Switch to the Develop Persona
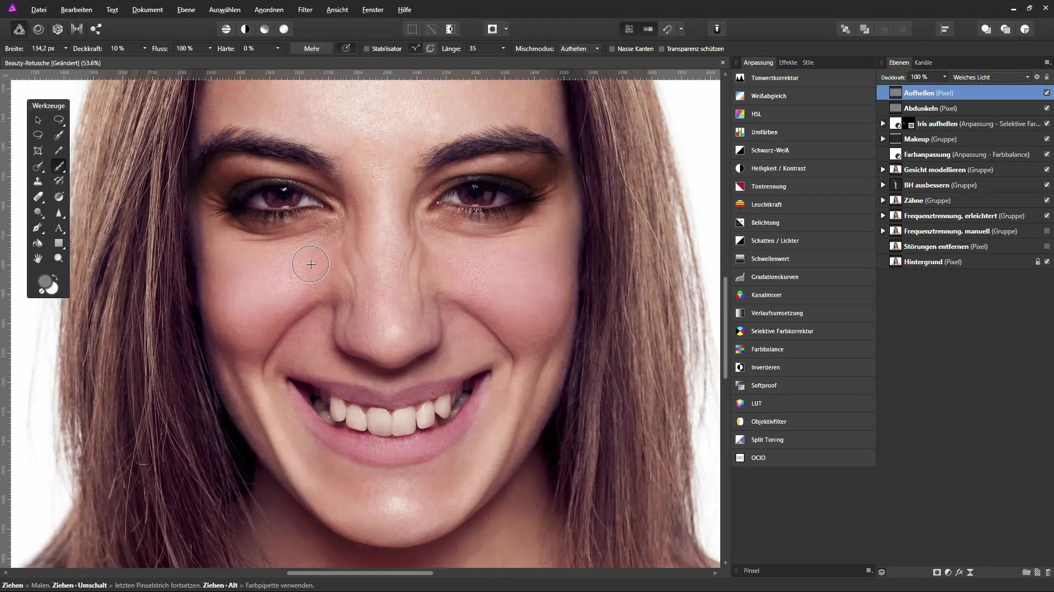The image size is (1054, 592). 58,29
